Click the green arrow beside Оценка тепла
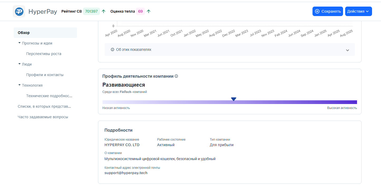The width and height of the screenshot is (381, 188). (x=149, y=11)
